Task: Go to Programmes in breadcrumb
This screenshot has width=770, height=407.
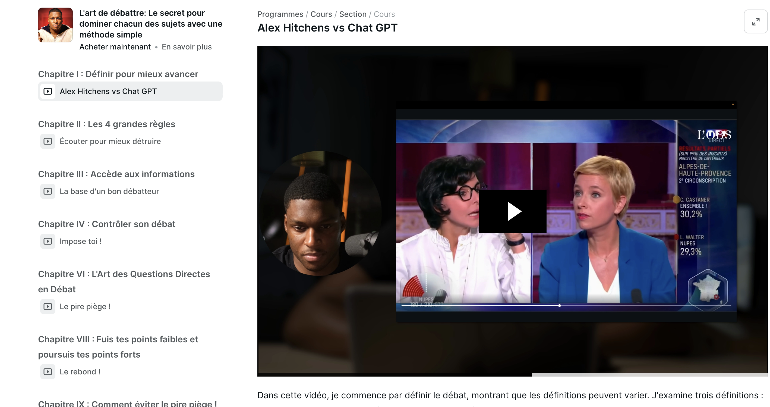Action: point(280,14)
